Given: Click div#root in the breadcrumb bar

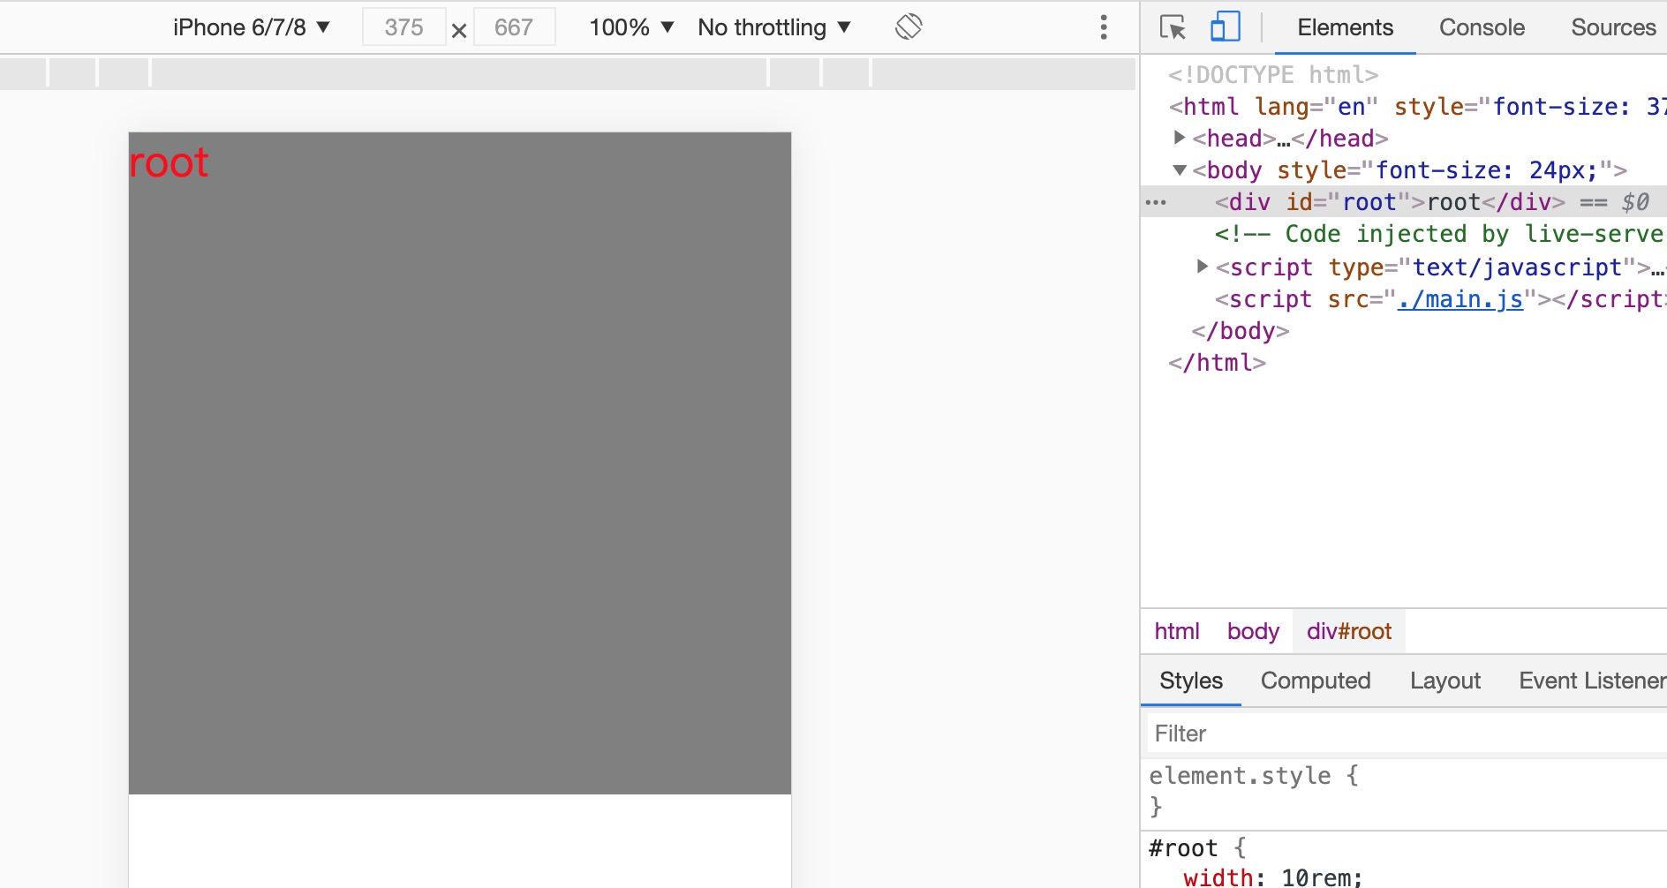Looking at the screenshot, I should [1348, 631].
